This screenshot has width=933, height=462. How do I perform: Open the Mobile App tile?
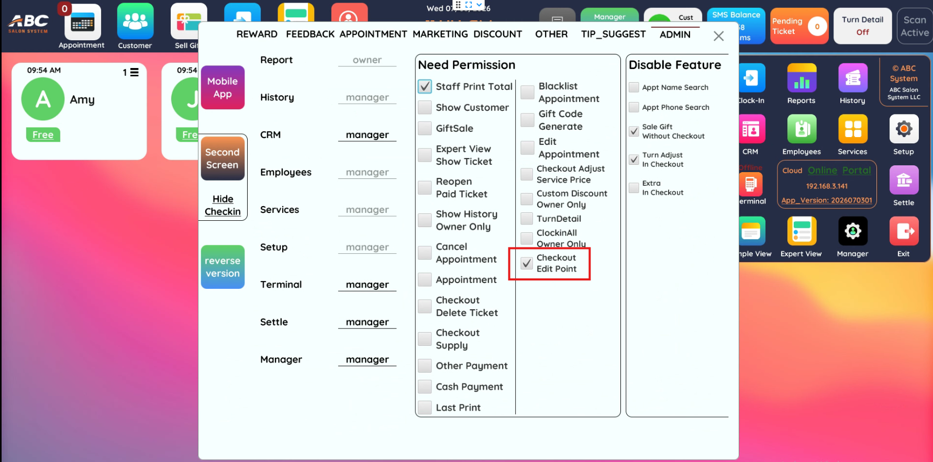[223, 87]
